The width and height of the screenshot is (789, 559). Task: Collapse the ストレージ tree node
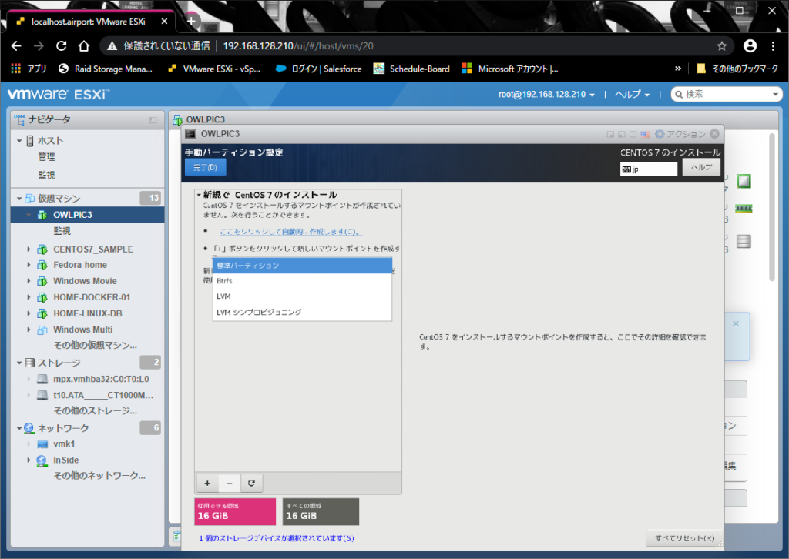pyautogui.click(x=19, y=363)
